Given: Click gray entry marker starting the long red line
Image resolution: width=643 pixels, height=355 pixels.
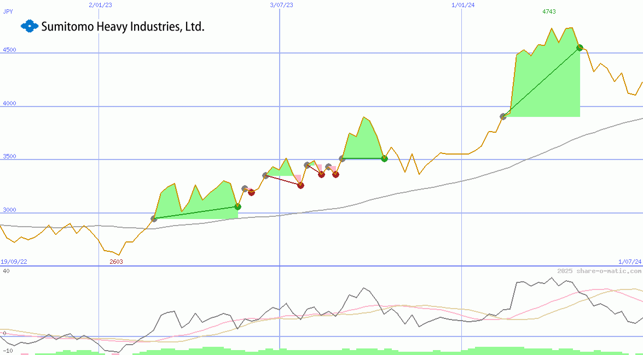Looking at the screenshot, I should 266,175.
